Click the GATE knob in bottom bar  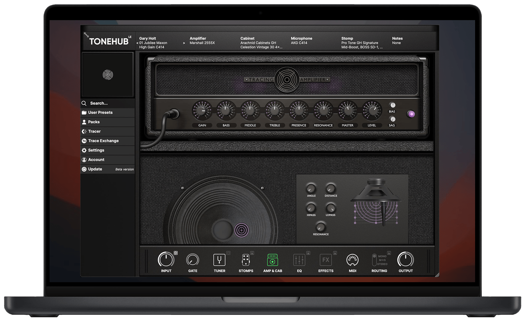click(x=192, y=260)
